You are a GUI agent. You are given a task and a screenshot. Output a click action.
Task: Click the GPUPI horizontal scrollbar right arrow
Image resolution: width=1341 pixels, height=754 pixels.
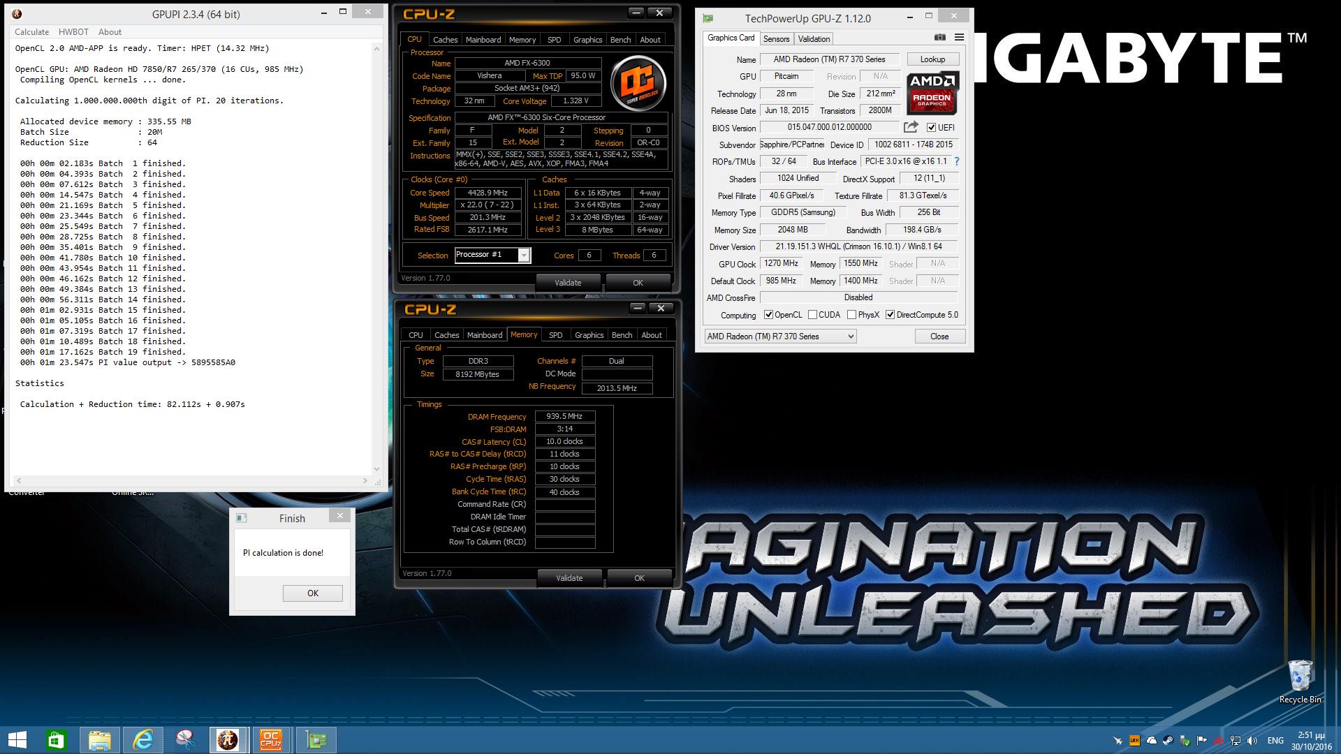[365, 481]
